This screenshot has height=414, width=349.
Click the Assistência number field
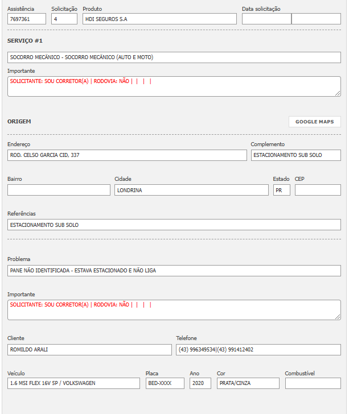pyautogui.click(x=26, y=19)
